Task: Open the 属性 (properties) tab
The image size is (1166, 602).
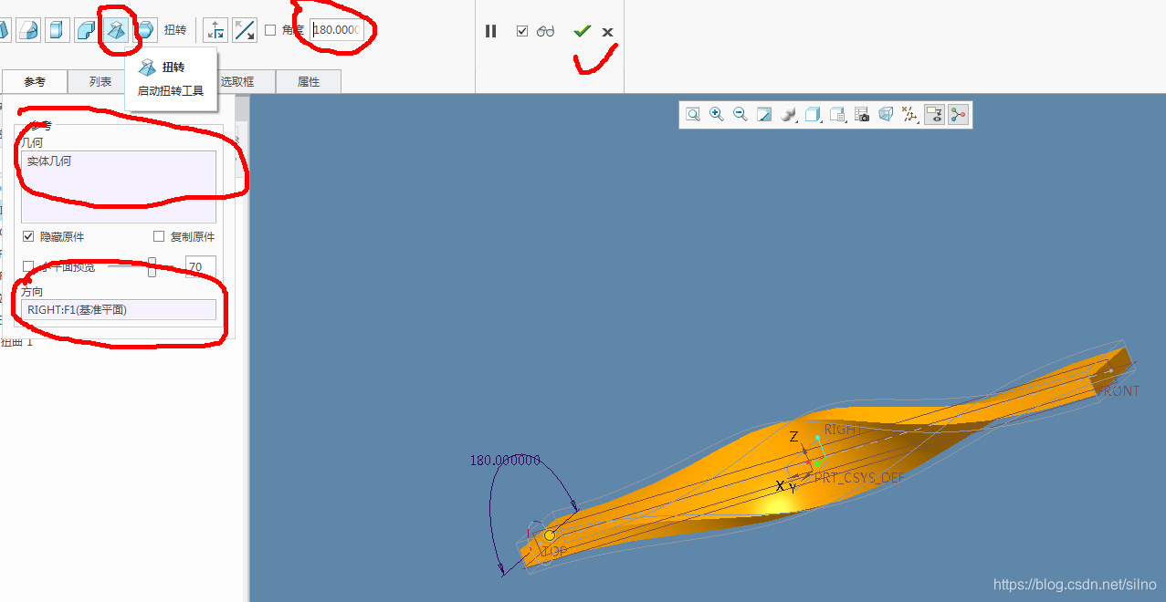Action: point(309,82)
